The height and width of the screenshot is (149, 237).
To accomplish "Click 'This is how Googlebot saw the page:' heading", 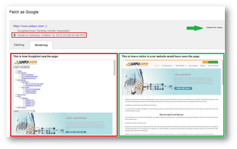I will point(36,56).
